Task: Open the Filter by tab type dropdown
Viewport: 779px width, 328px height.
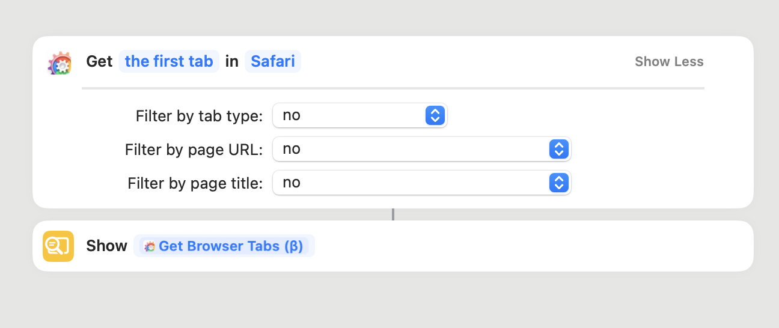Action: tap(359, 115)
